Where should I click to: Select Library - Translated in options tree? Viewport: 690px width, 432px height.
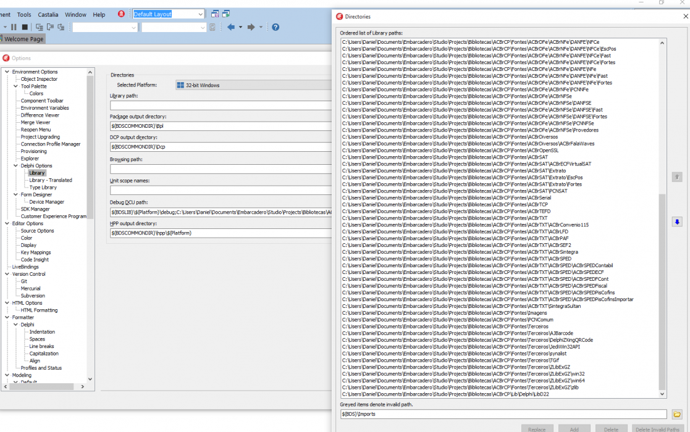point(51,180)
